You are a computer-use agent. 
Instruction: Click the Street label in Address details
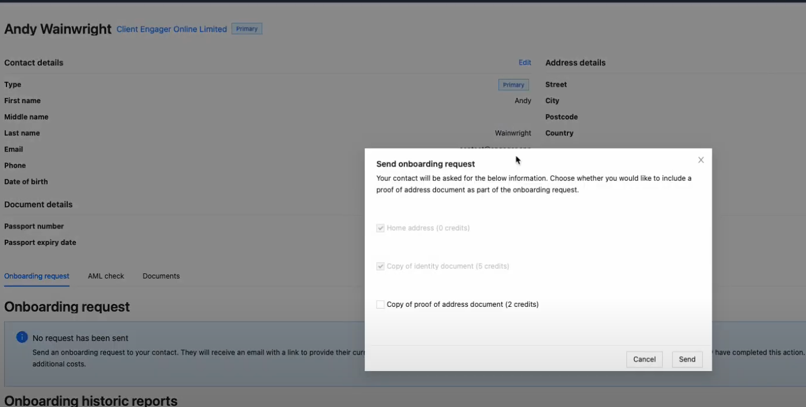tap(556, 84)
